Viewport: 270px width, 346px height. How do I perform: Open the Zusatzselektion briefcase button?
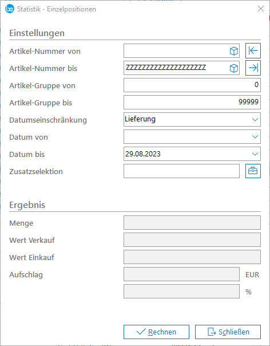[253, 171]
